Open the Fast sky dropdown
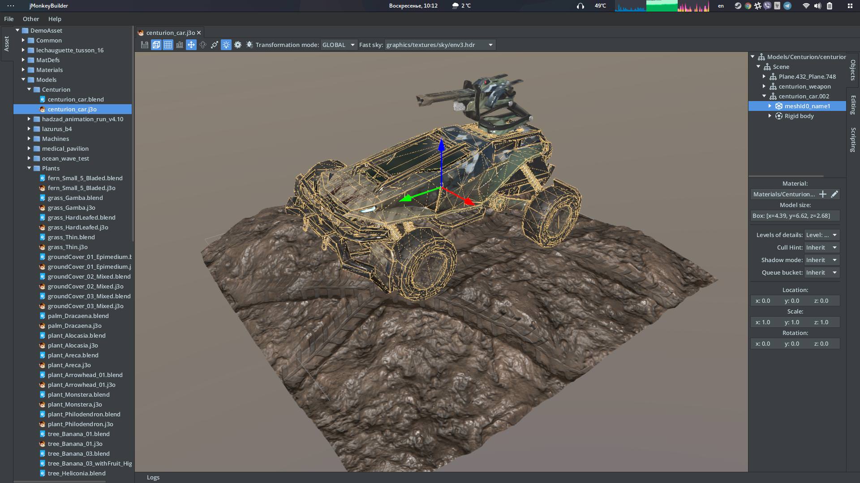Screen dimensions: 860x483 click(439, 45)
